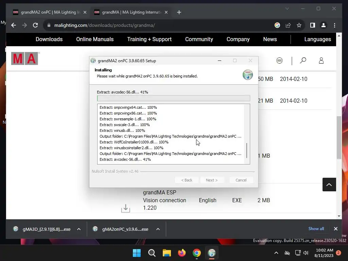
Task: Click Show all downloads link
Action: point(316,229)
